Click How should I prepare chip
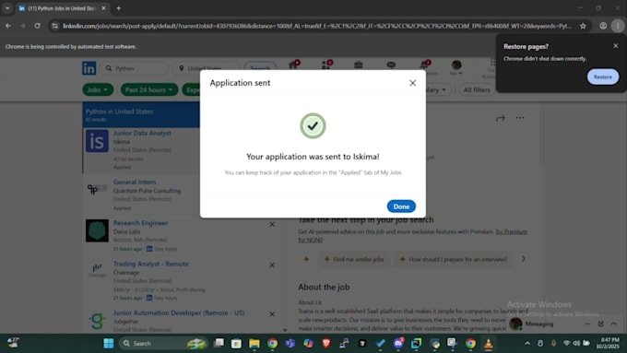 tap(454, 259)
